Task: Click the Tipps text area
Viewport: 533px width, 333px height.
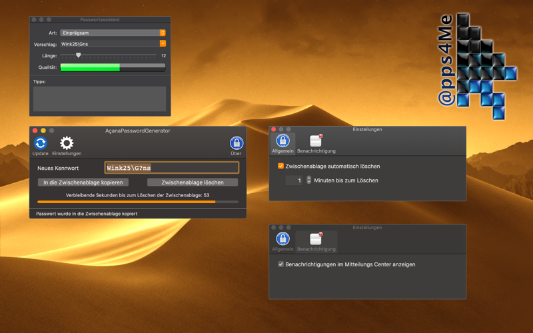Action: coord(99,99)
